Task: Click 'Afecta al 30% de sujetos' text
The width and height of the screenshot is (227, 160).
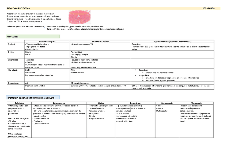Action: [x=18, y=118]
